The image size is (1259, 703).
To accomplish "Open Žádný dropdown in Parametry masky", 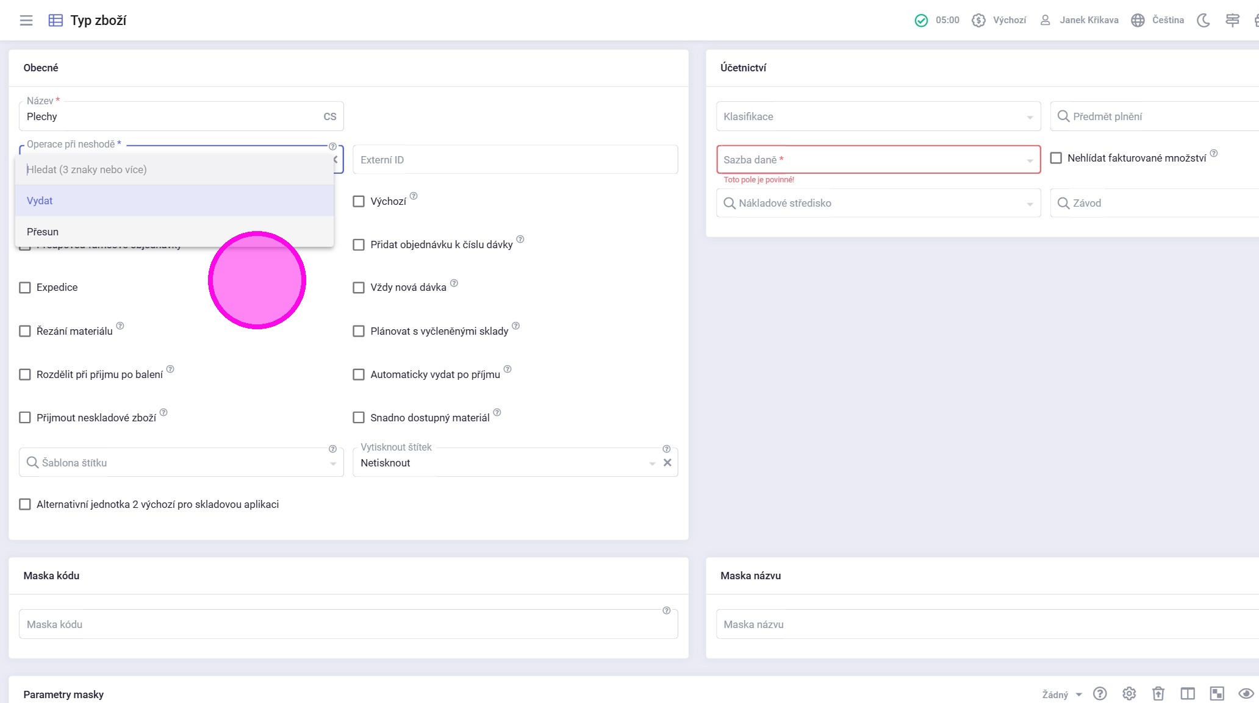I will [x=1061, y=694].
